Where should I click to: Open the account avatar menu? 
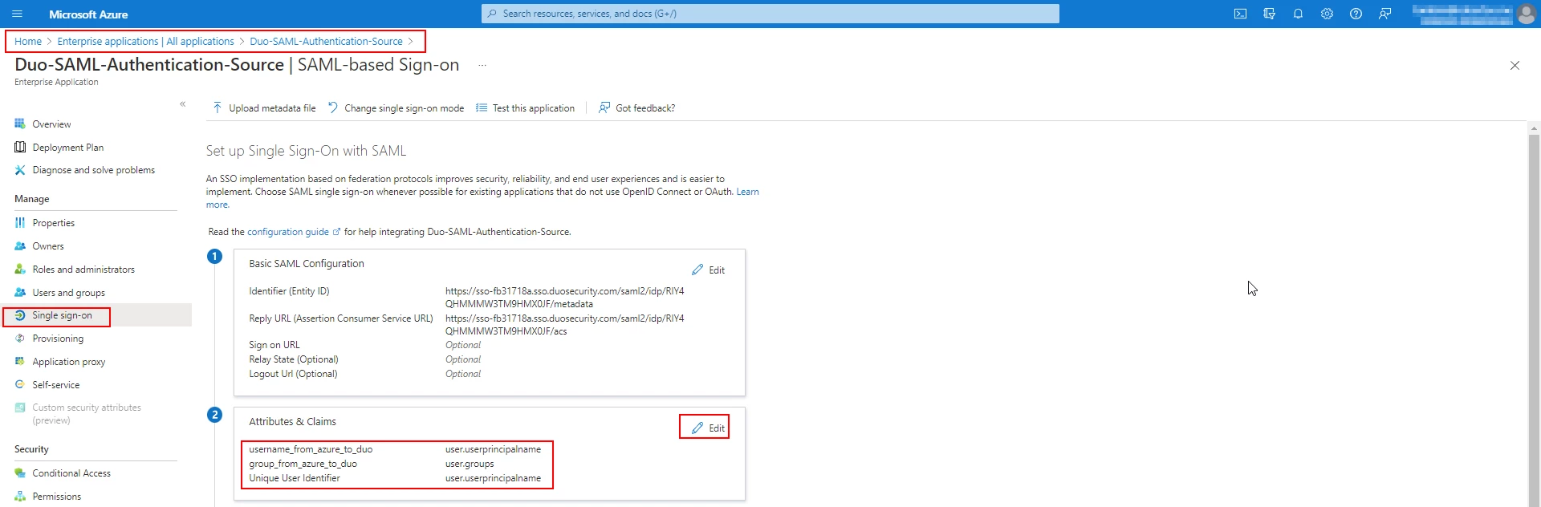coord(1526,14)
